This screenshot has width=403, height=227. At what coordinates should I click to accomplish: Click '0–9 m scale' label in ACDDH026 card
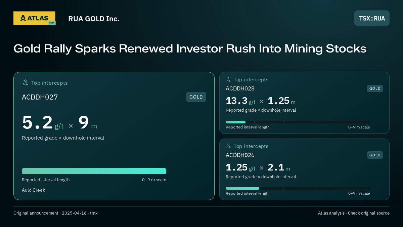[359, 193]
